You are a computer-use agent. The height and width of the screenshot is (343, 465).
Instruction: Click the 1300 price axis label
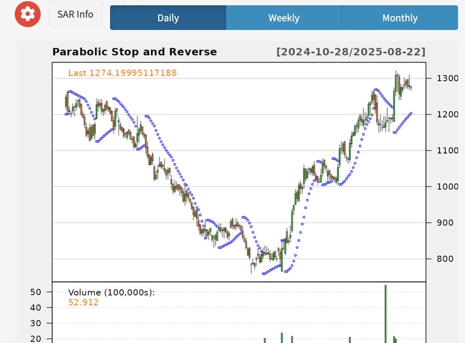pos(447,78)
